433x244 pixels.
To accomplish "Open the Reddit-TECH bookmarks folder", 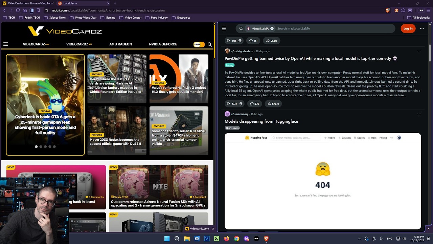I will coord(29,18).
